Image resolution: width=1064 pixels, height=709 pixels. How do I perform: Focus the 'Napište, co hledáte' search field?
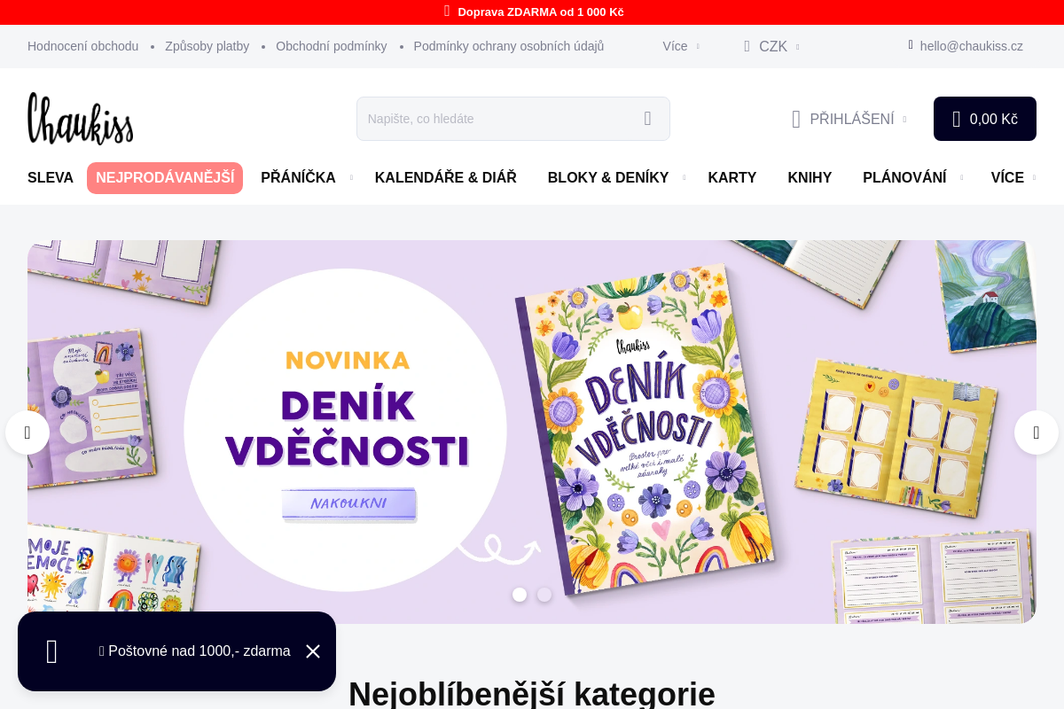tap(497, 119)
